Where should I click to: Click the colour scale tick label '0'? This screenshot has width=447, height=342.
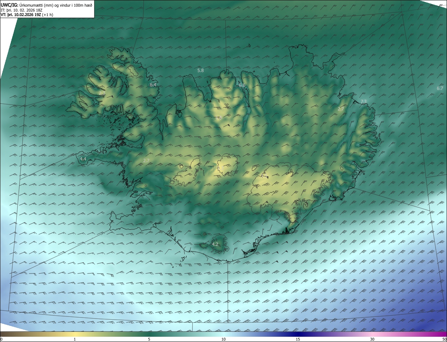[1, 339]
